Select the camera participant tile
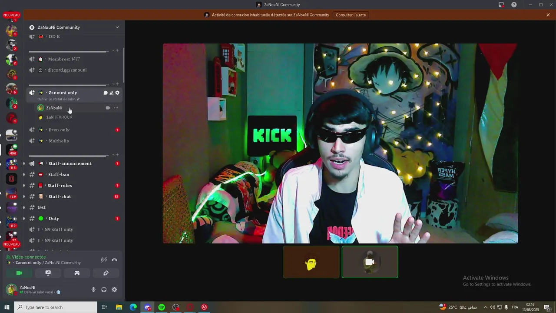The image size is (556, 313). (370, 262)
